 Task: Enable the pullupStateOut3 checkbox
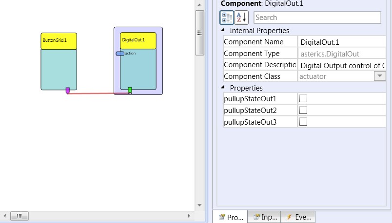pos(303,122)
